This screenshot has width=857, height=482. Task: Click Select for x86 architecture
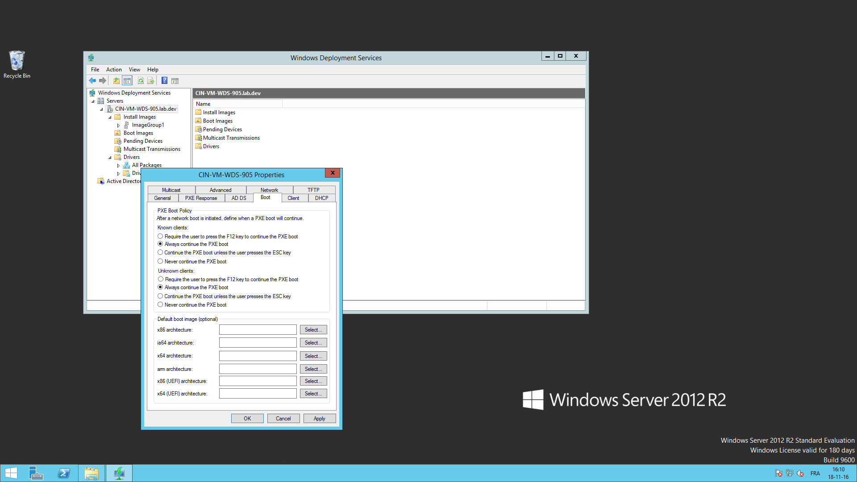point(313,330)
